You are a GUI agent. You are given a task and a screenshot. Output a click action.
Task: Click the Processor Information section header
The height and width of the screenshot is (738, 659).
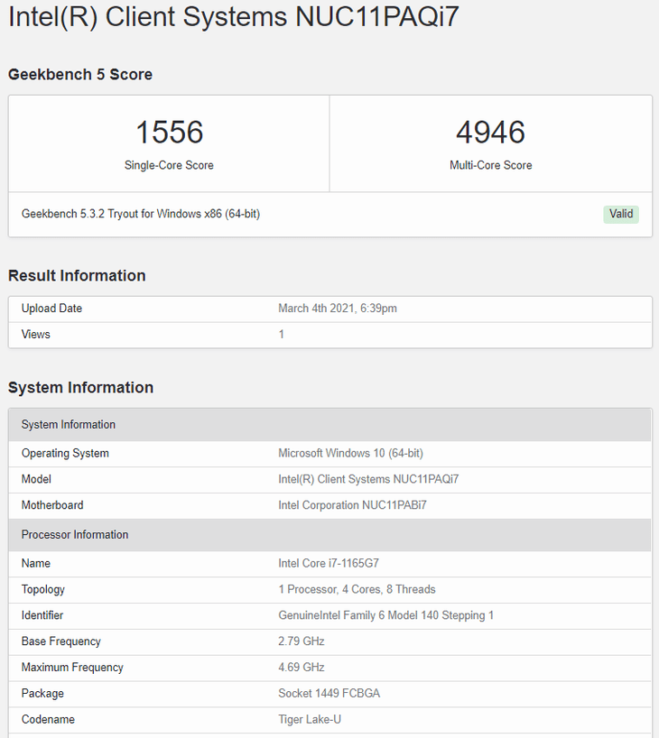75,535
